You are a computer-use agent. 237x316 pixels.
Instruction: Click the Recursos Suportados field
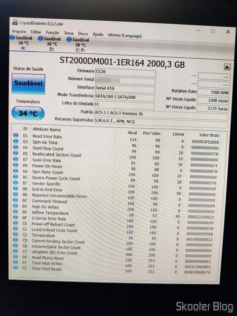click(161, 122)
